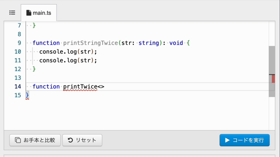Click first console.log statement on line 10

click(68, 51)
